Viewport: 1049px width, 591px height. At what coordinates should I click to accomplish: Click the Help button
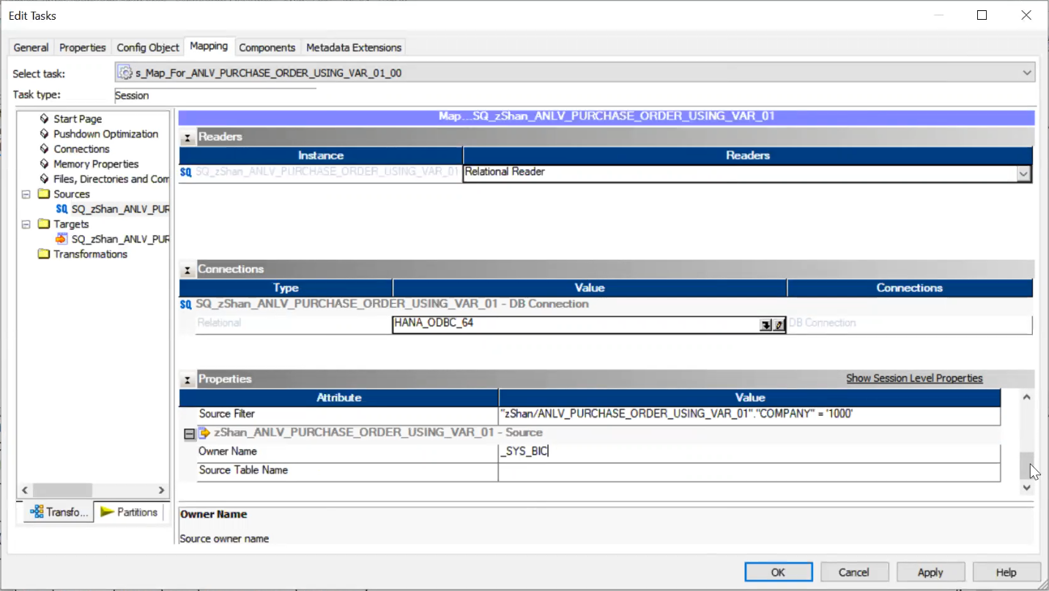click(1007, 572)
